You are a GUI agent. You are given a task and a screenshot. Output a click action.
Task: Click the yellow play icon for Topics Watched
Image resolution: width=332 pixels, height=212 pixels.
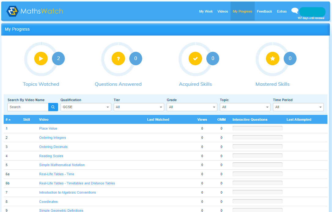[41, 59]
